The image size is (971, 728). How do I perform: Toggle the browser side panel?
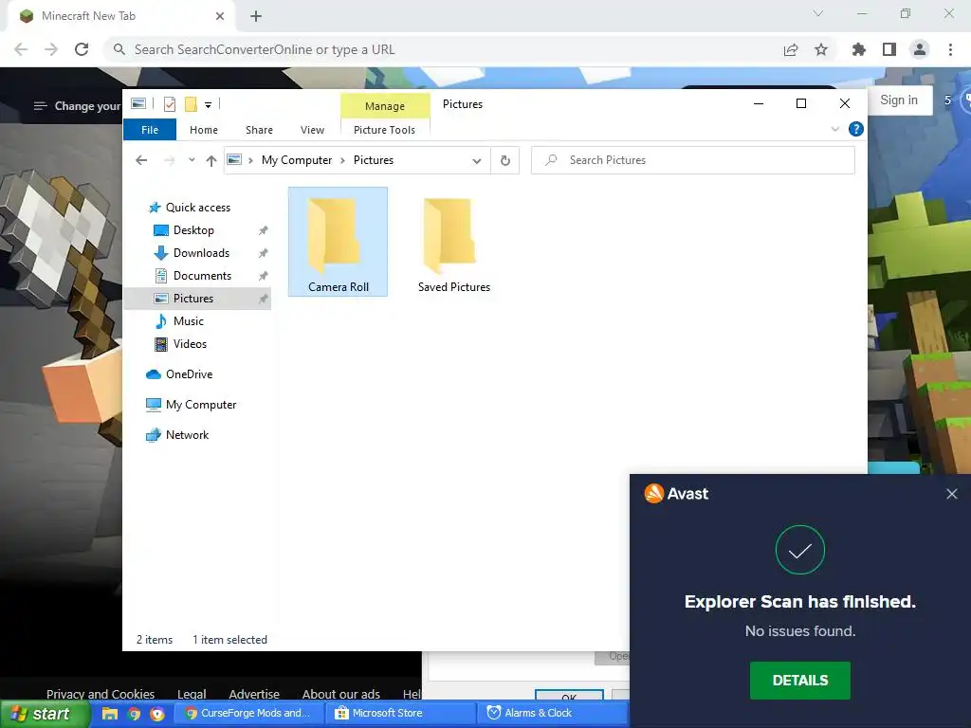point(889,49)
